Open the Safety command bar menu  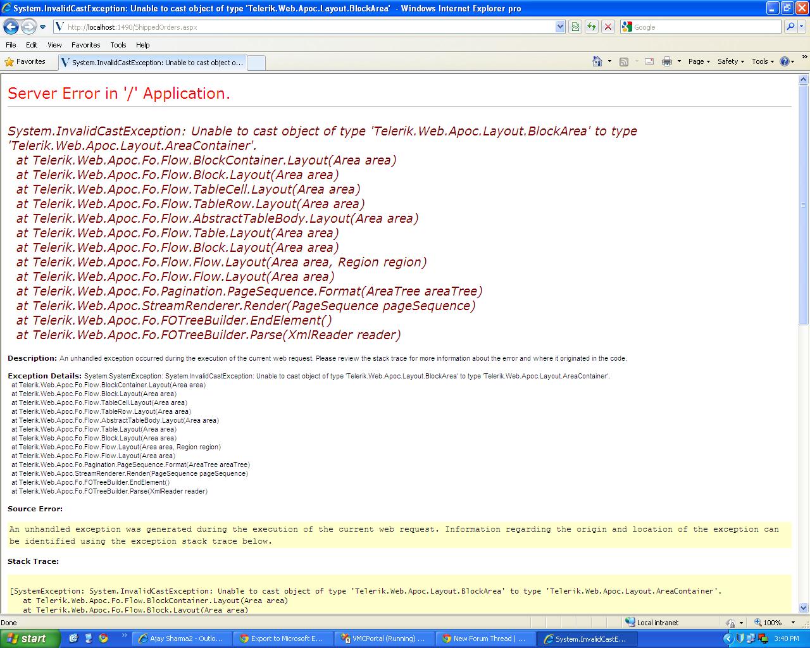click(x=731, y=61)
